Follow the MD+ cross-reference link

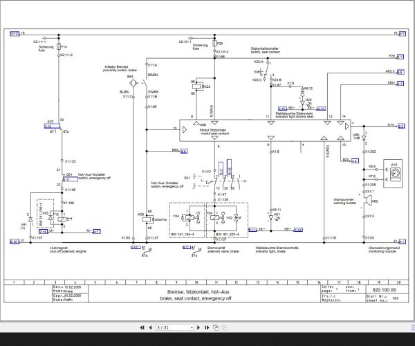[x=400, y=84]
